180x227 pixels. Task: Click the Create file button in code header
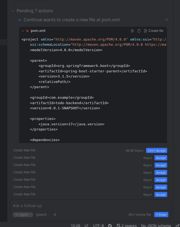pos(153,31)
